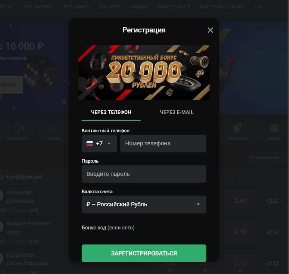Click the gift box Акции icon
289x274 pixels.
pyautogui.click(x=274, y=128)
